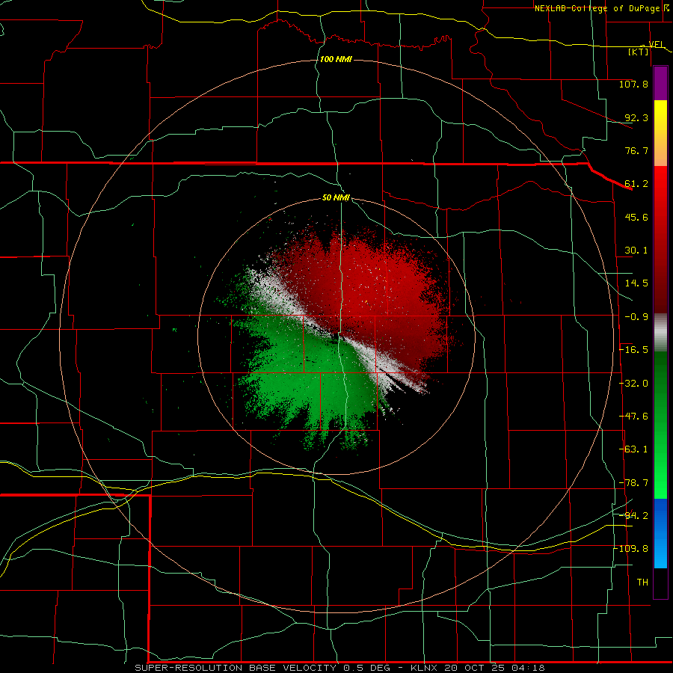Click the 76.7 velocity scale value
Image resolution: width=673 pixels, height=673 pixels.
tap(636, 150)
